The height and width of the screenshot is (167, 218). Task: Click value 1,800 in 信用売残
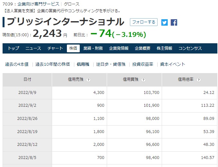click(99, 131)
